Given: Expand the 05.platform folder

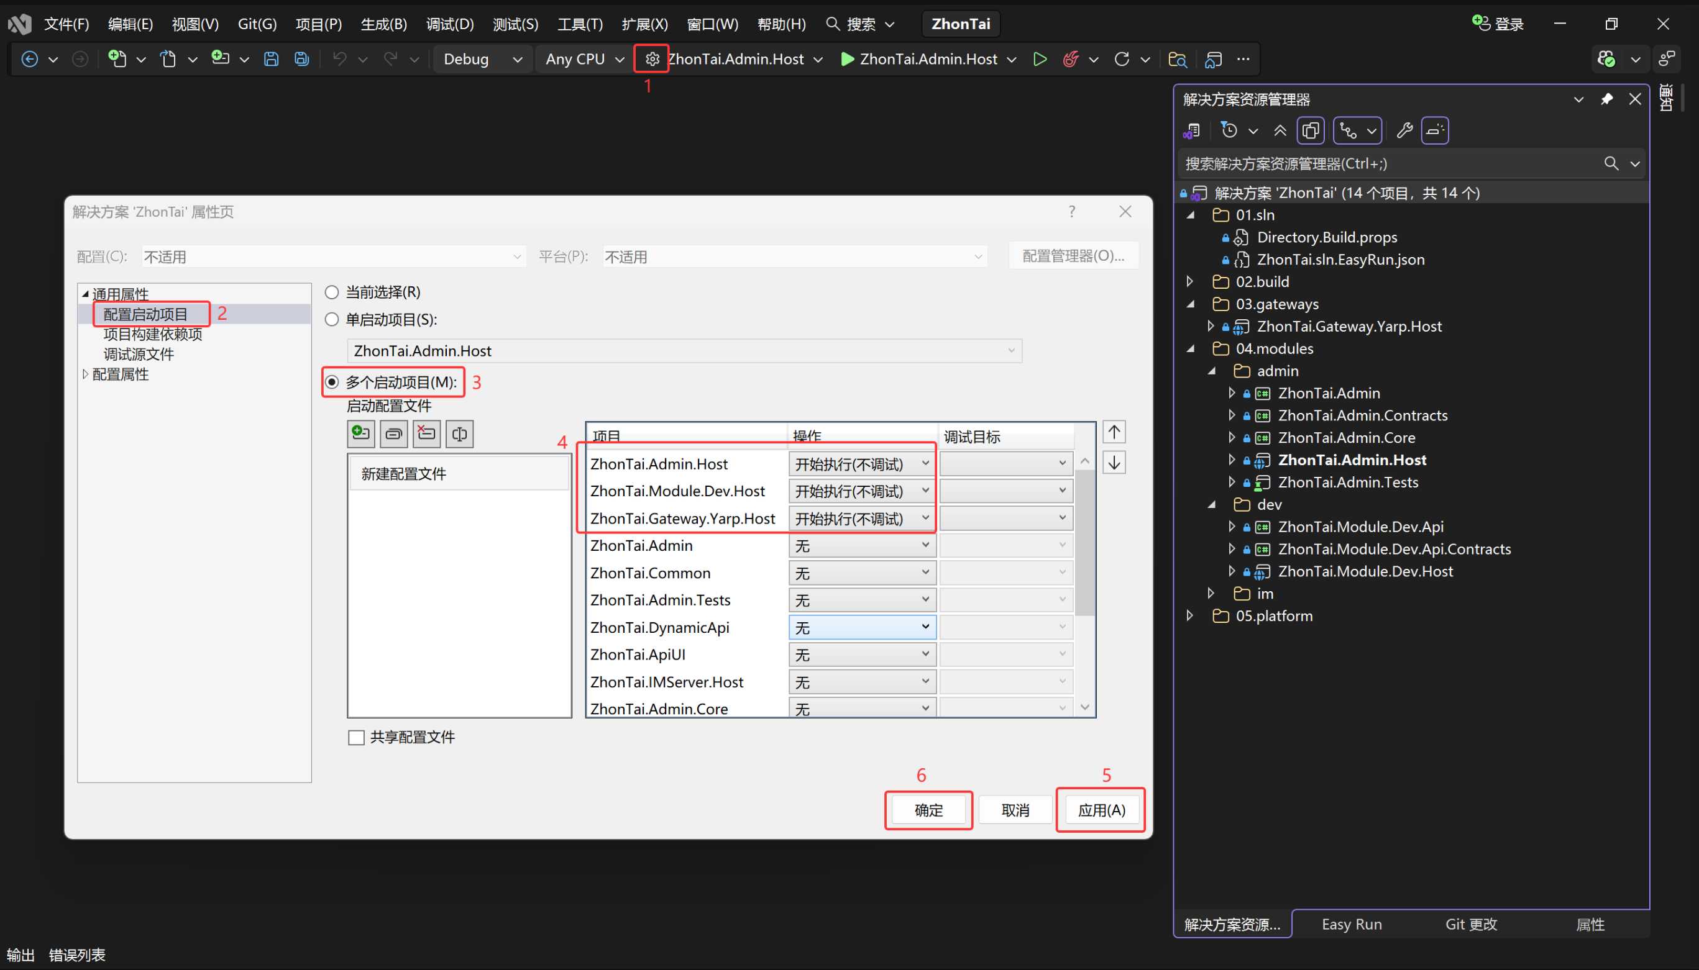Looking at the screenshot, I should coord(1191,615).
